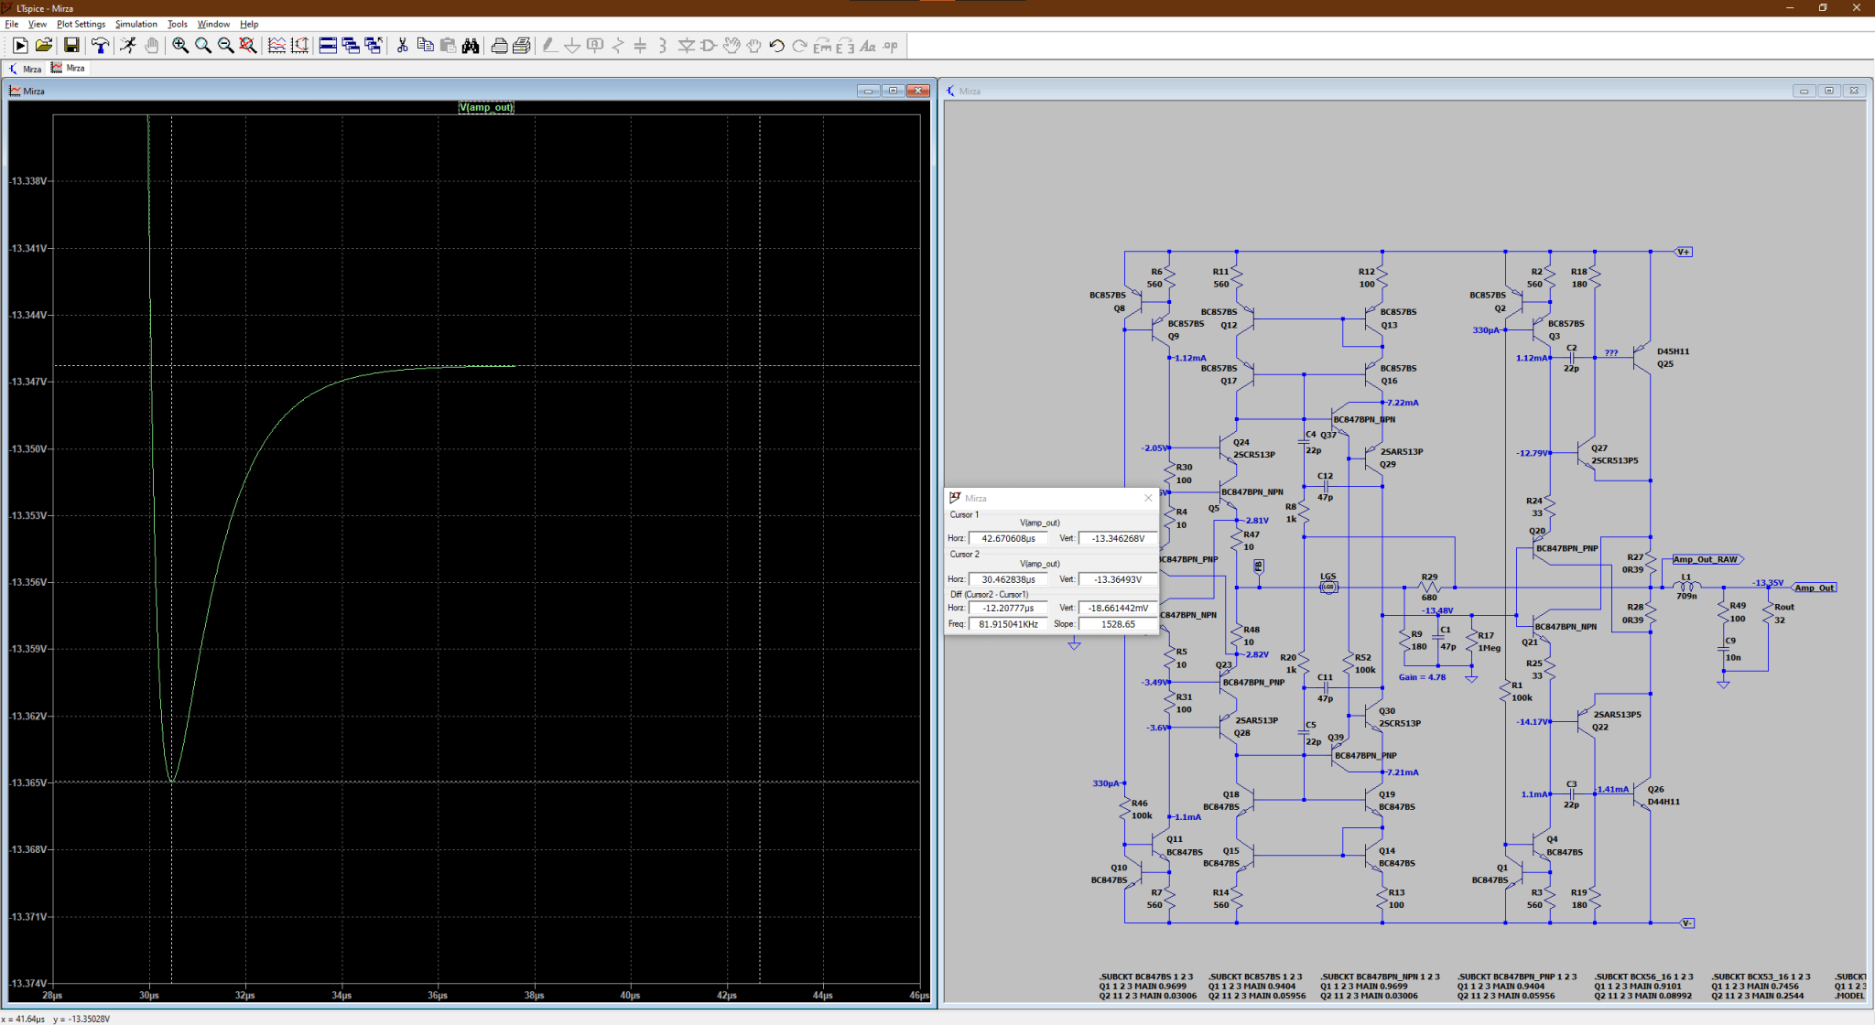The image size is (1875, 1025).
Task: Click the Amp_Out net label in schematic
Action: point(1815,588)
